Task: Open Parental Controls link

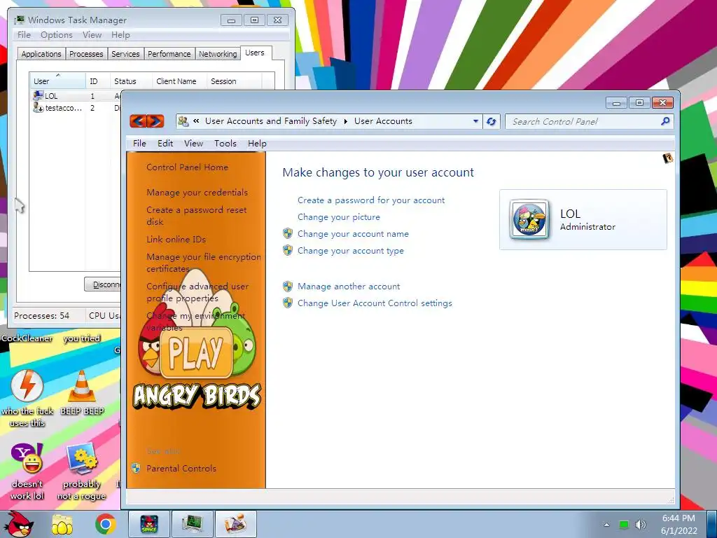Action: 181,469
